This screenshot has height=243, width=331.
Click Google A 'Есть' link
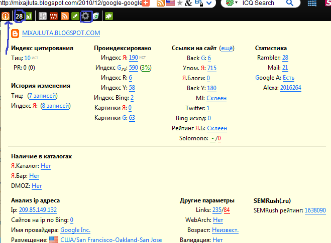coord(289,78)
